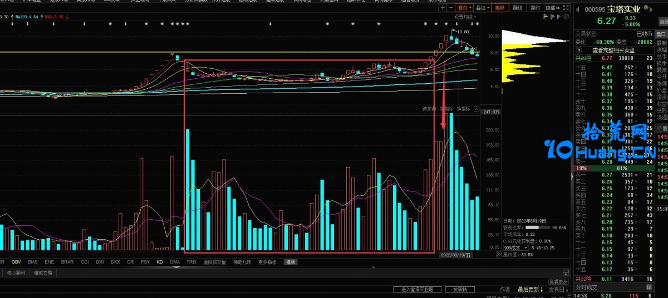Select the CR indicator tab
The width and height of the screenshot is (668, 298).
[130, 261]
